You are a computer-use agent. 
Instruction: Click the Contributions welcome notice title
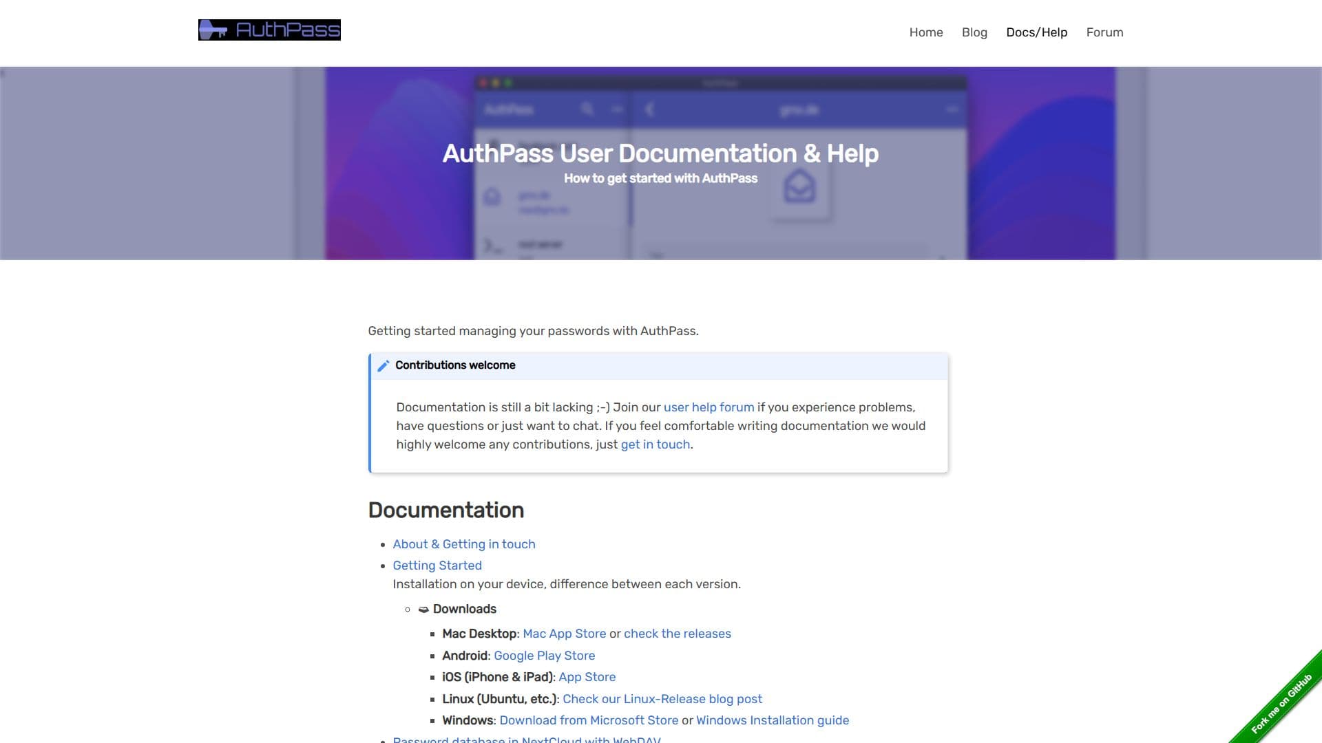tap(455, 365)
